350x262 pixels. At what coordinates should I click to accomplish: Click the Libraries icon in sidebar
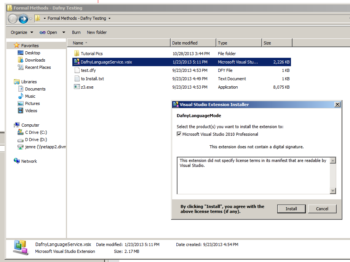(16, 81)
